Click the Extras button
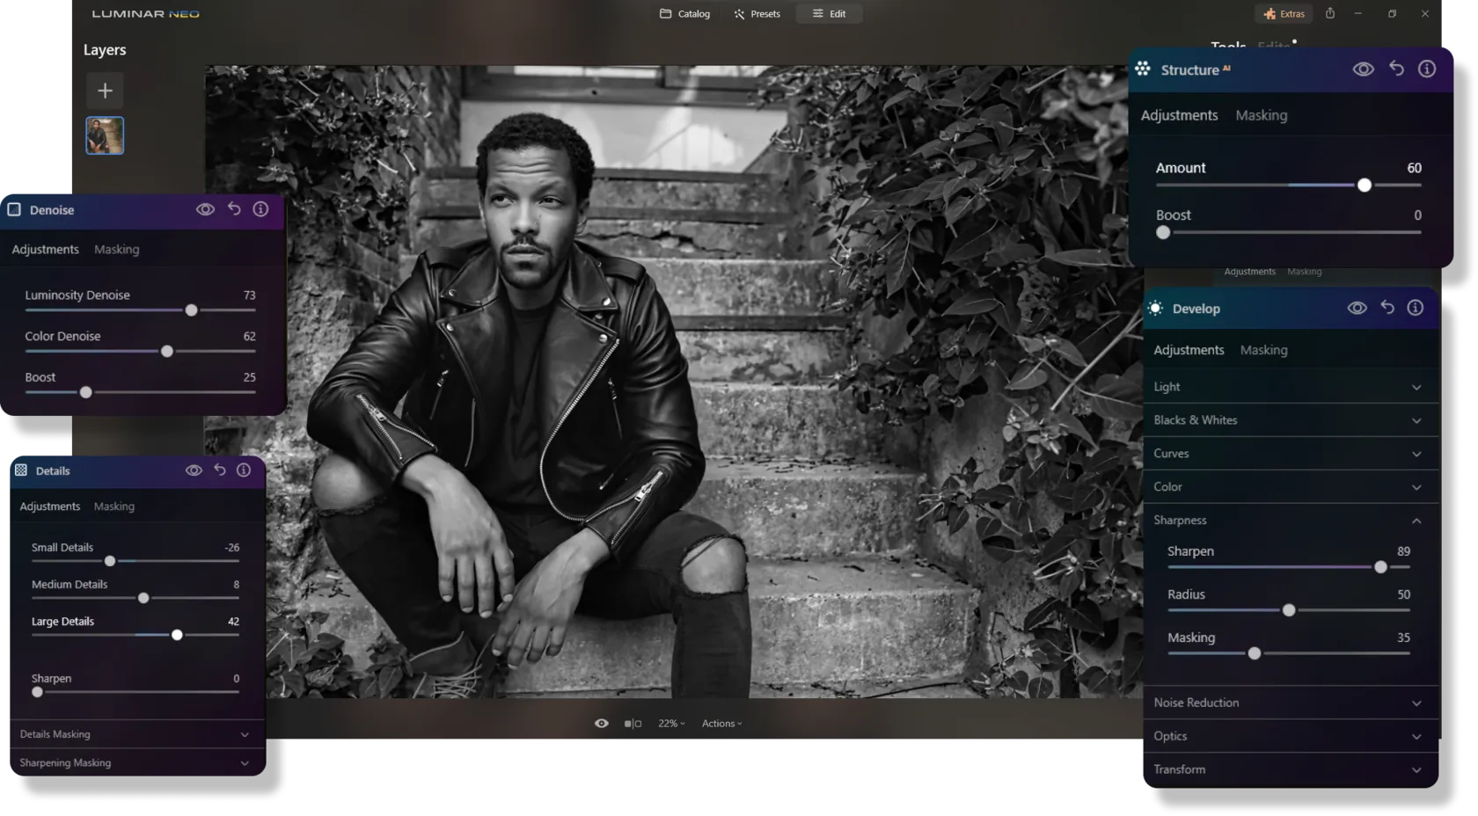 [1284, 14]
